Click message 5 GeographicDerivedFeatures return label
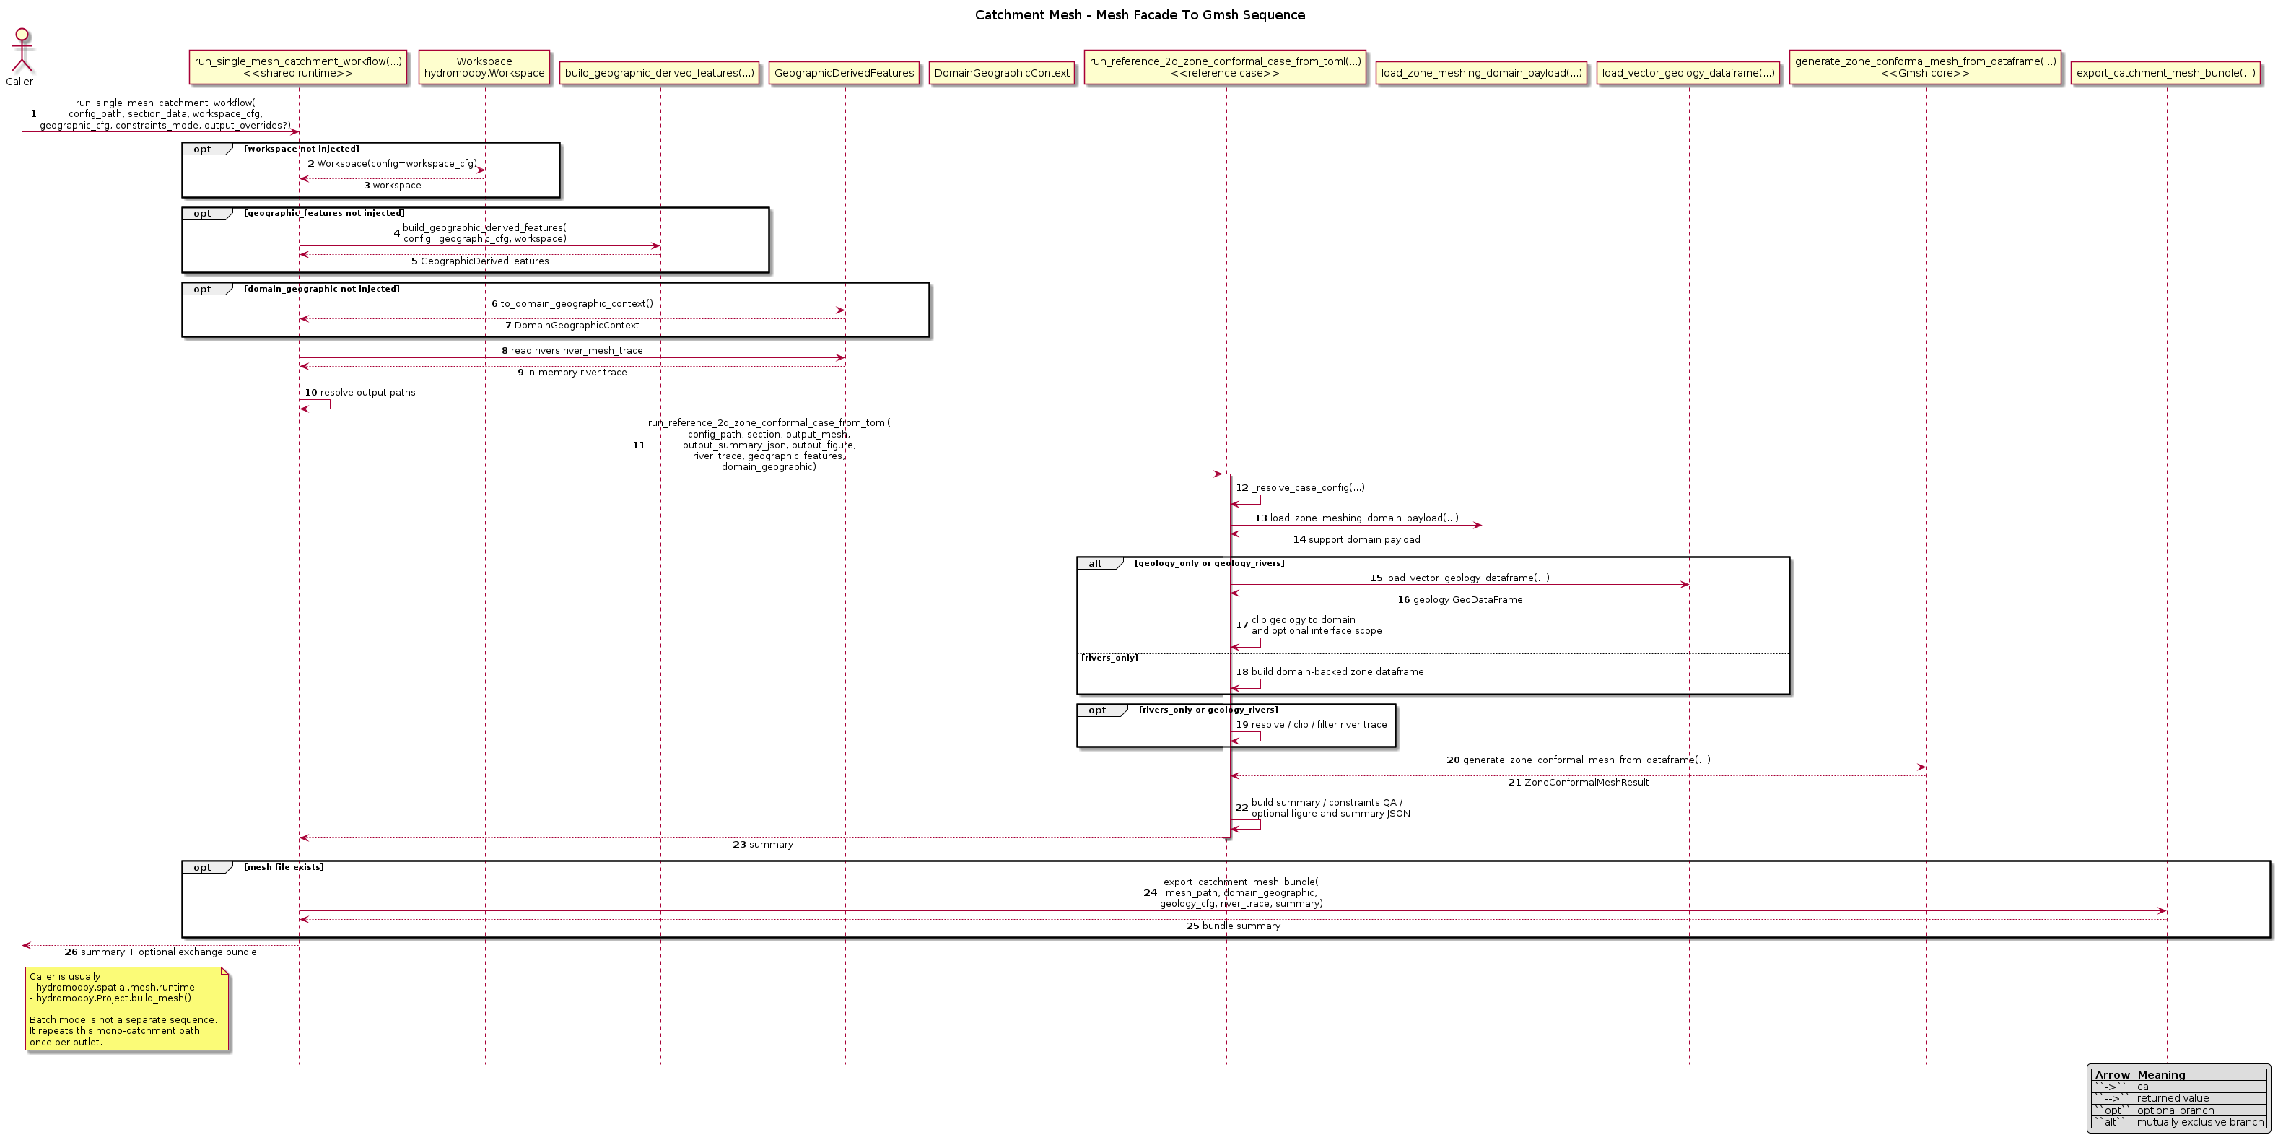The width and height of the screenshot is (2278, 1140). (x=480, y=262)
